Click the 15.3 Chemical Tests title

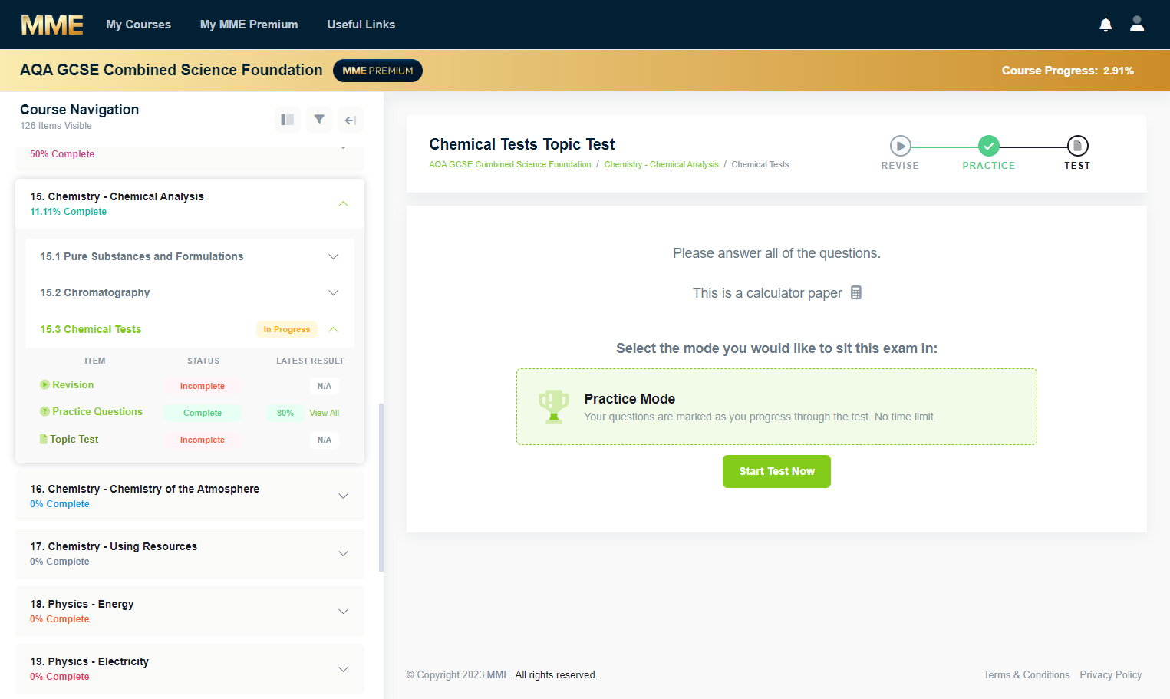coord(91,329)
